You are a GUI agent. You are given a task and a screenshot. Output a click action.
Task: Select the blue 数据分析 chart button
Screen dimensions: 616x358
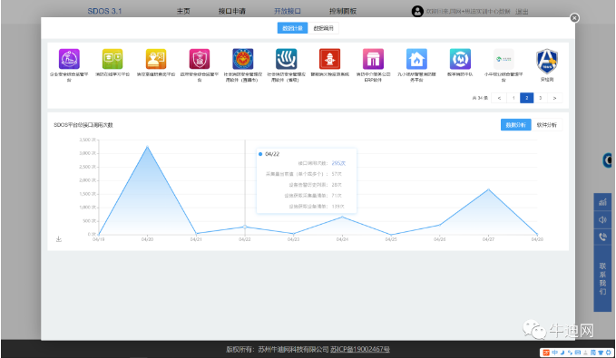(516, 125)
